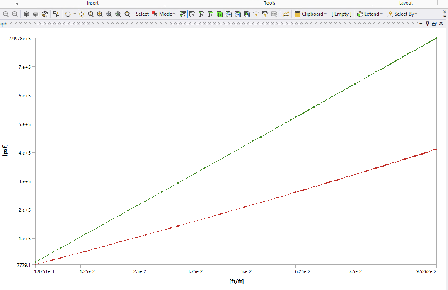Click the 7.9978e+5 axis maximum value
The width and height of the screenshot is (448, 290).
point(20,39)
